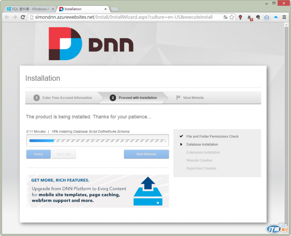Minimize the browser window
The height and width of the screenshot is (236, 291).
267,3
